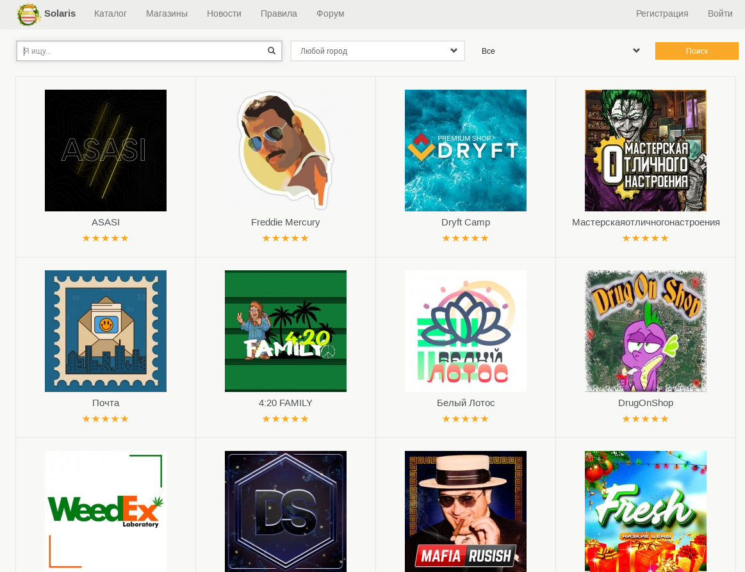745x572 pixels.
Task: Click the star rating under Почта
Action: (106, 418)
